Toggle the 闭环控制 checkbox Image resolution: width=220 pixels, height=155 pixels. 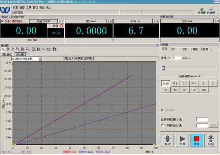(163, 111)
